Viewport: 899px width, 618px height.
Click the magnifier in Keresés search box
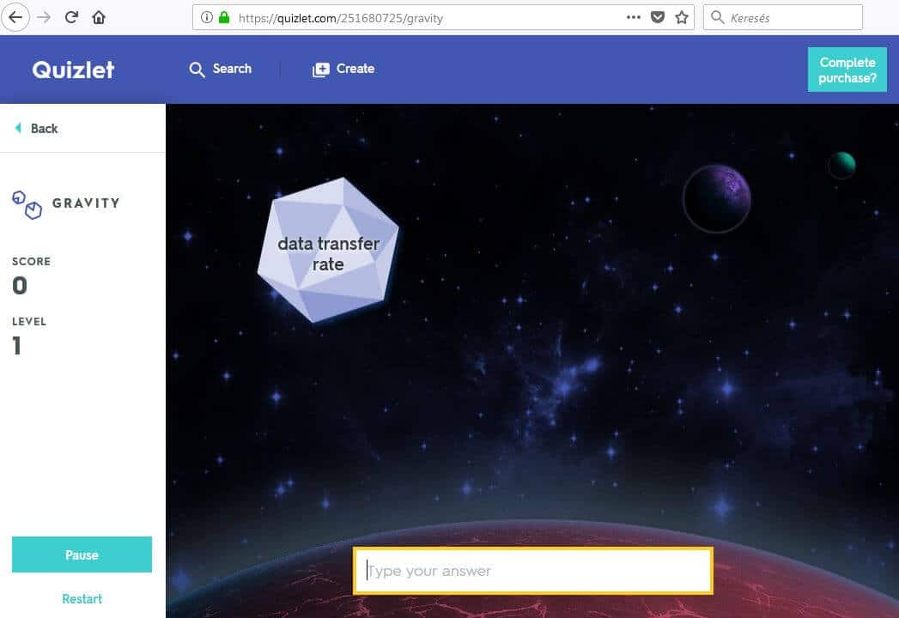coord(717,17)
